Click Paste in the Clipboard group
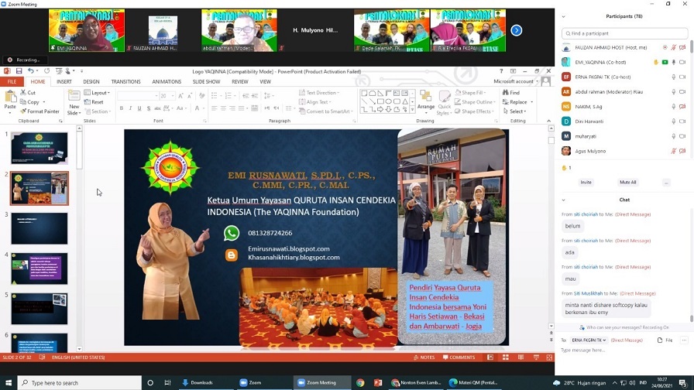 tap(10, 101)
